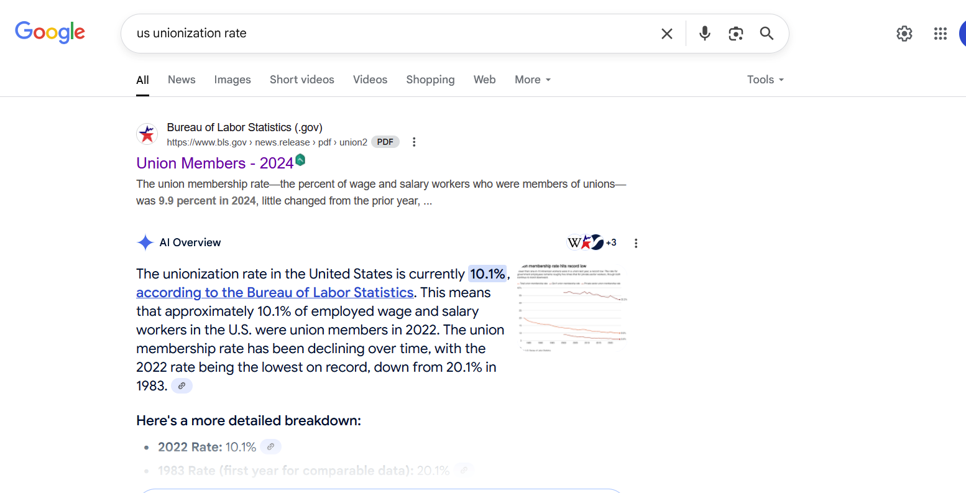Open the Tools dropdown
Image resolution: width=966 pixels, height=493 pixels.
pyautogui.click(x=765, y=80)
